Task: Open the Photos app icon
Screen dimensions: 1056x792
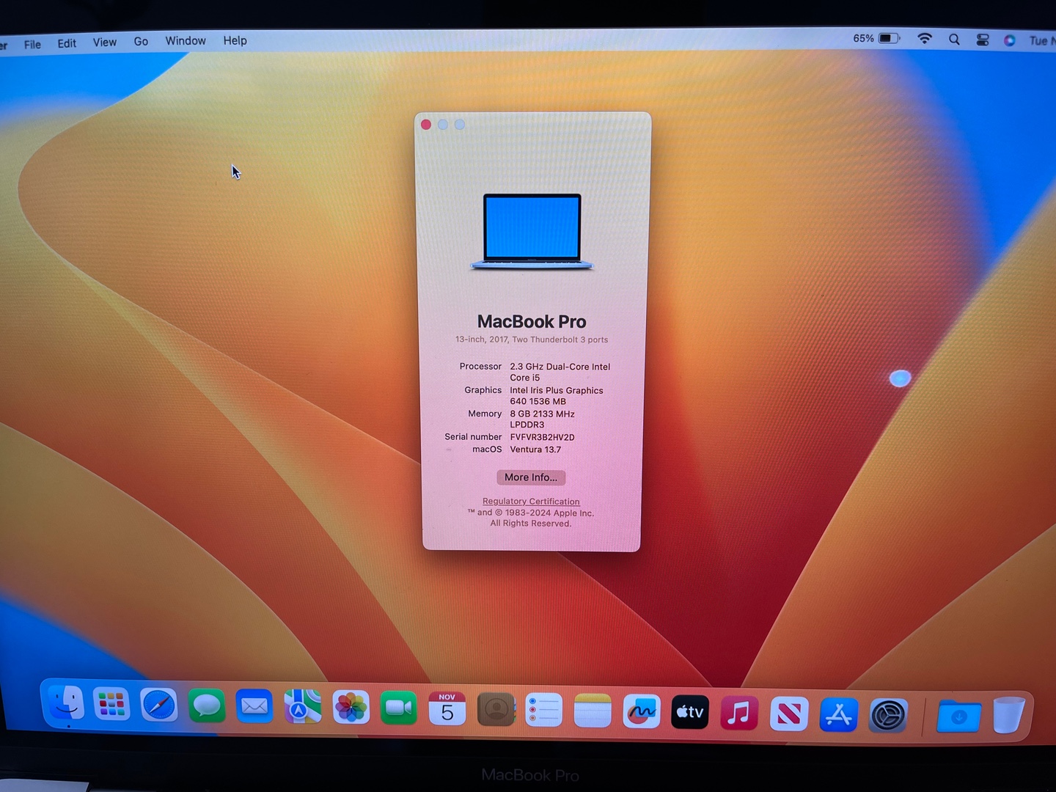Action: 351,708
